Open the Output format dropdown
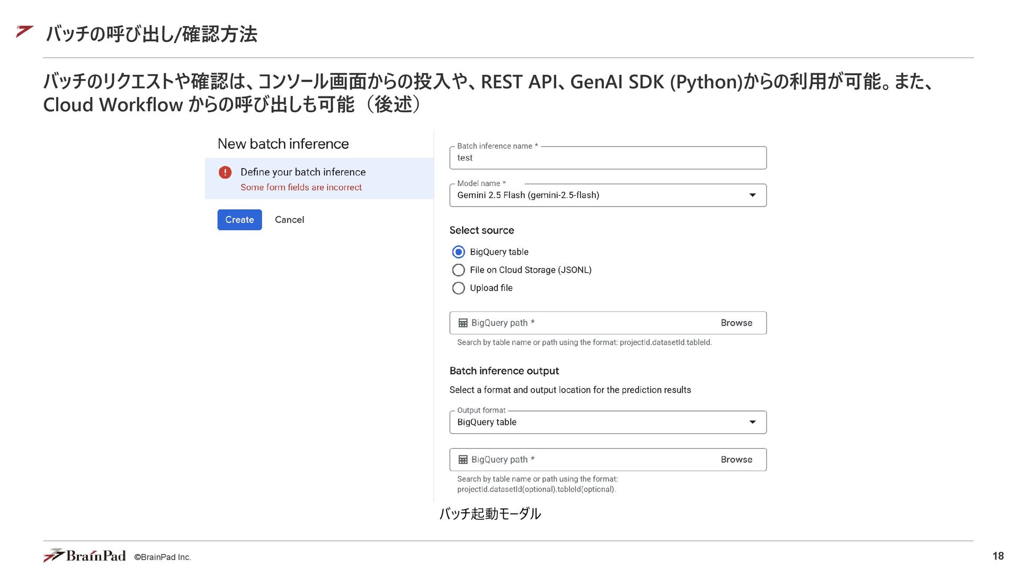 pos(608,422)
